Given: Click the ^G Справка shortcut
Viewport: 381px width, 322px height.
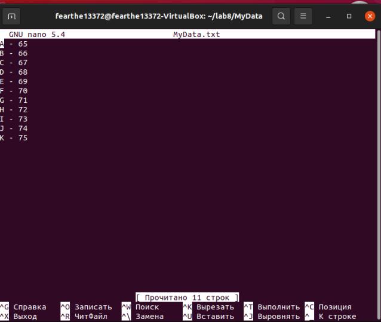Looking at the screenshot, I should pos(23,307).
